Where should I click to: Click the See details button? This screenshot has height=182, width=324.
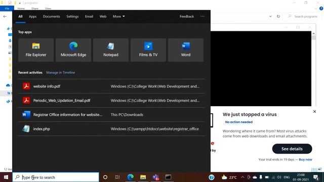point(292,149)
